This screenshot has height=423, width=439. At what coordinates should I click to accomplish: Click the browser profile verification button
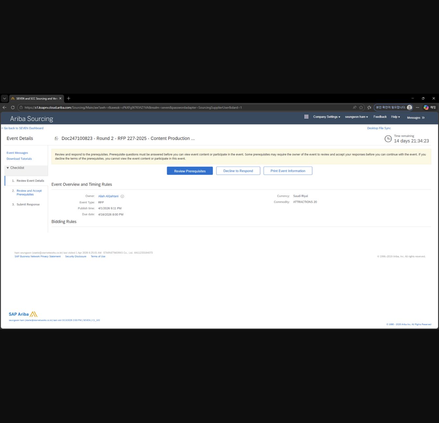(393, 107)
